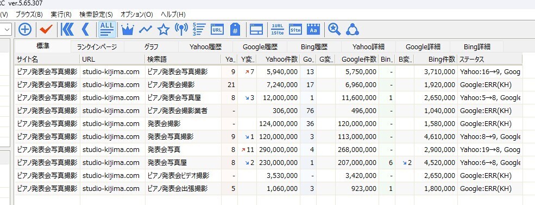Click the Google count 923,000 cell

tap(357, 188)
